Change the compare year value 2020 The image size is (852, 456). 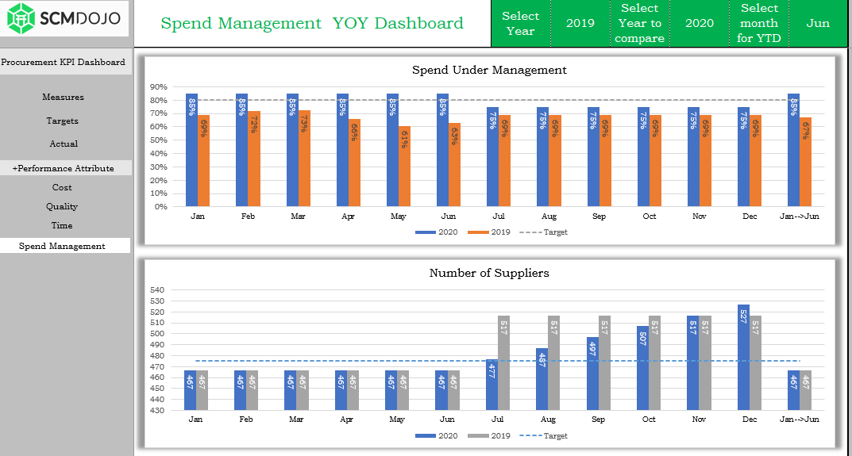(700, 23)
